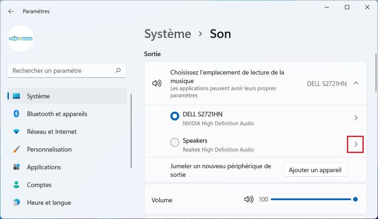378x219 pixels.
Task: Click the Bluetooth icon in the sidebar
Action: 16,114
